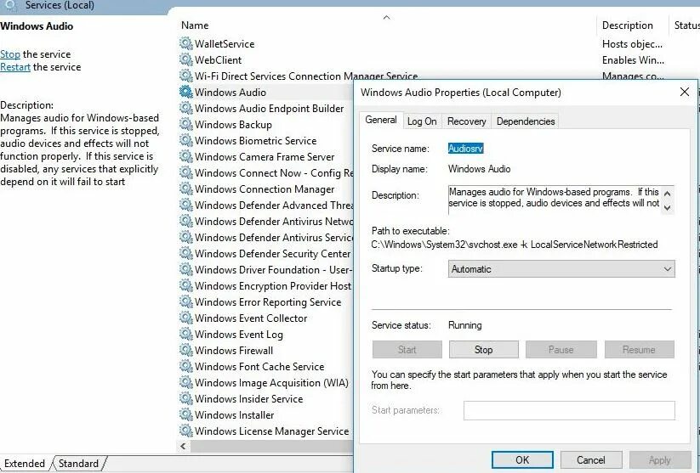Image resolution: width=700 pixels, height=473 pixels.
Task: Click the Windows Defender Antivirus Service gear icon
Action: point(185,237)
